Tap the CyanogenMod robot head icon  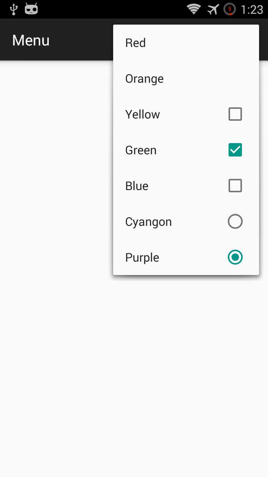point(31,9)
